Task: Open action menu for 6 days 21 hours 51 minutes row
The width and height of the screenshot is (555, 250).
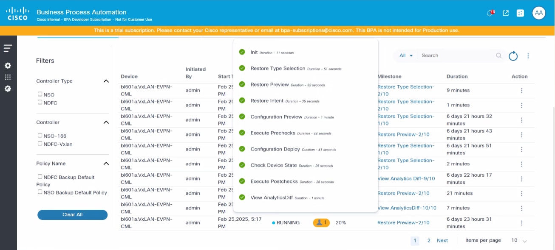Action: tap(521, 149)
